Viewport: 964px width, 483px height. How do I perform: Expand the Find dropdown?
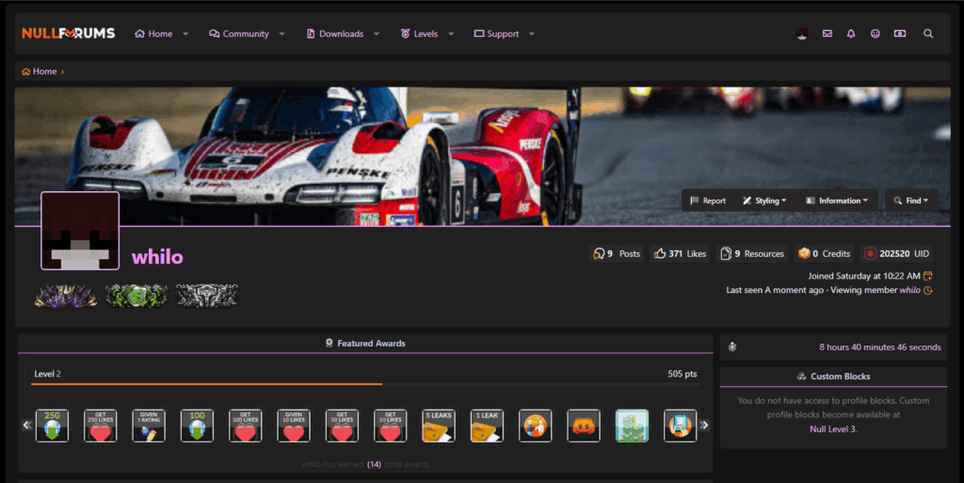click(x=909, y=201)
